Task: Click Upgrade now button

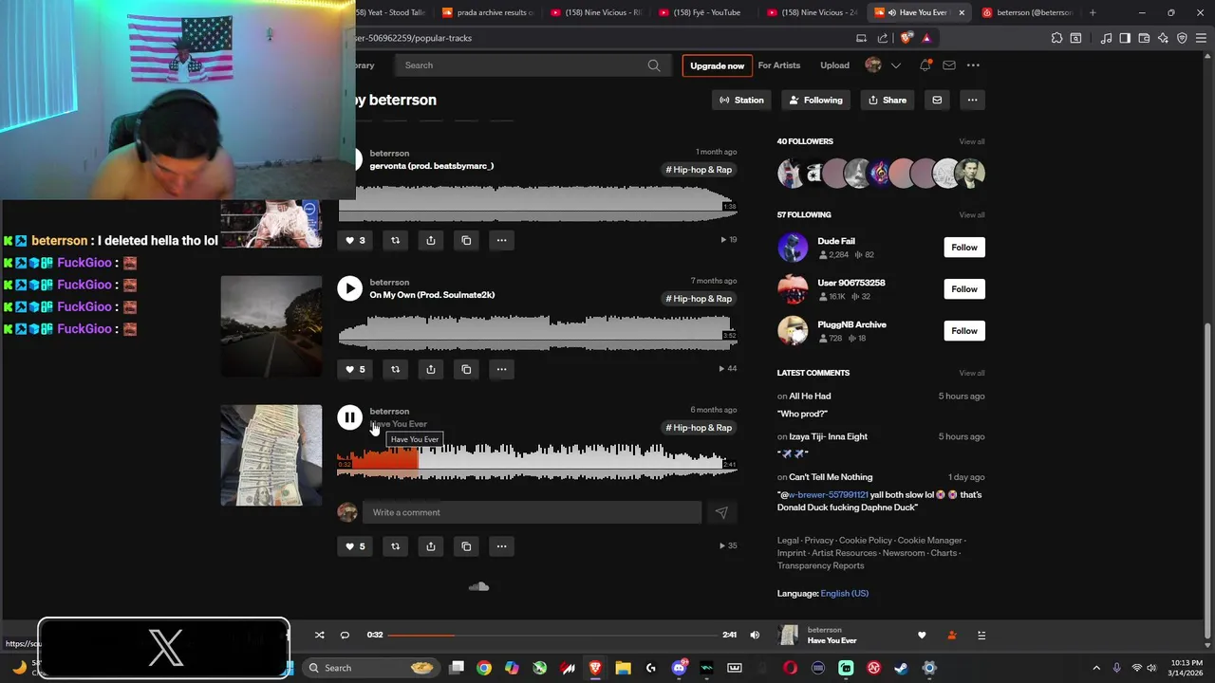Action: pos(717,65)
